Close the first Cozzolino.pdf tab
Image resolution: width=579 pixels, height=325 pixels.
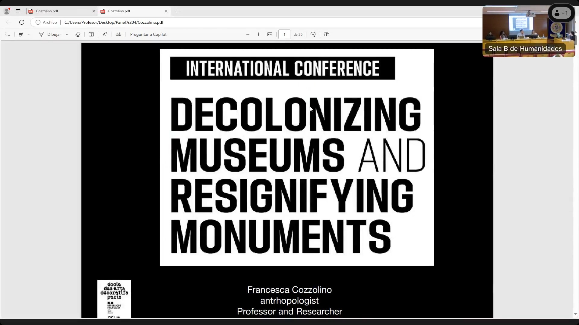(94, 11)
